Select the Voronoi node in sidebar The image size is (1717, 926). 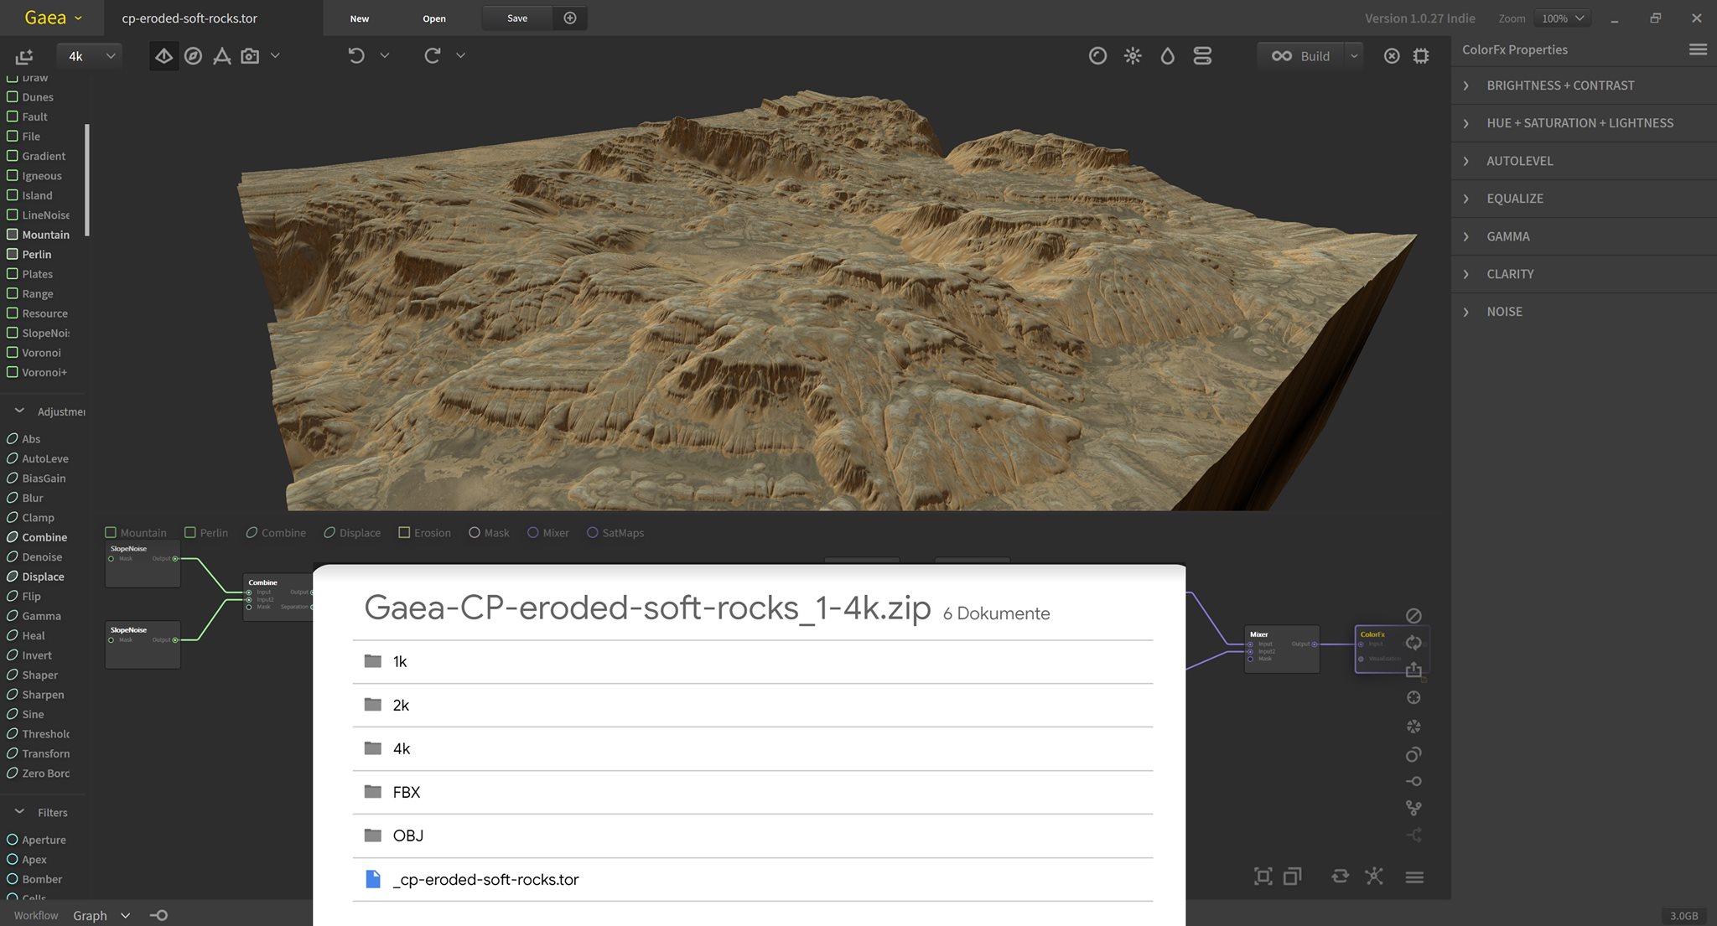[x=34, y=353]
